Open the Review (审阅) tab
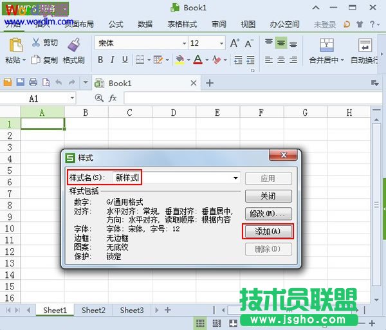This screenshot has height=330, width=386. tap(219, 24)
